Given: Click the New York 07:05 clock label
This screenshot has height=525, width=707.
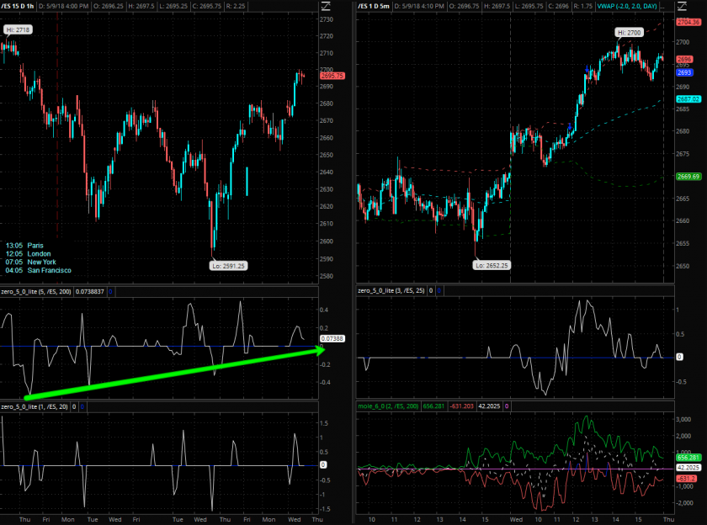Looking at the screenshot, I should click(x=40, y=262).
